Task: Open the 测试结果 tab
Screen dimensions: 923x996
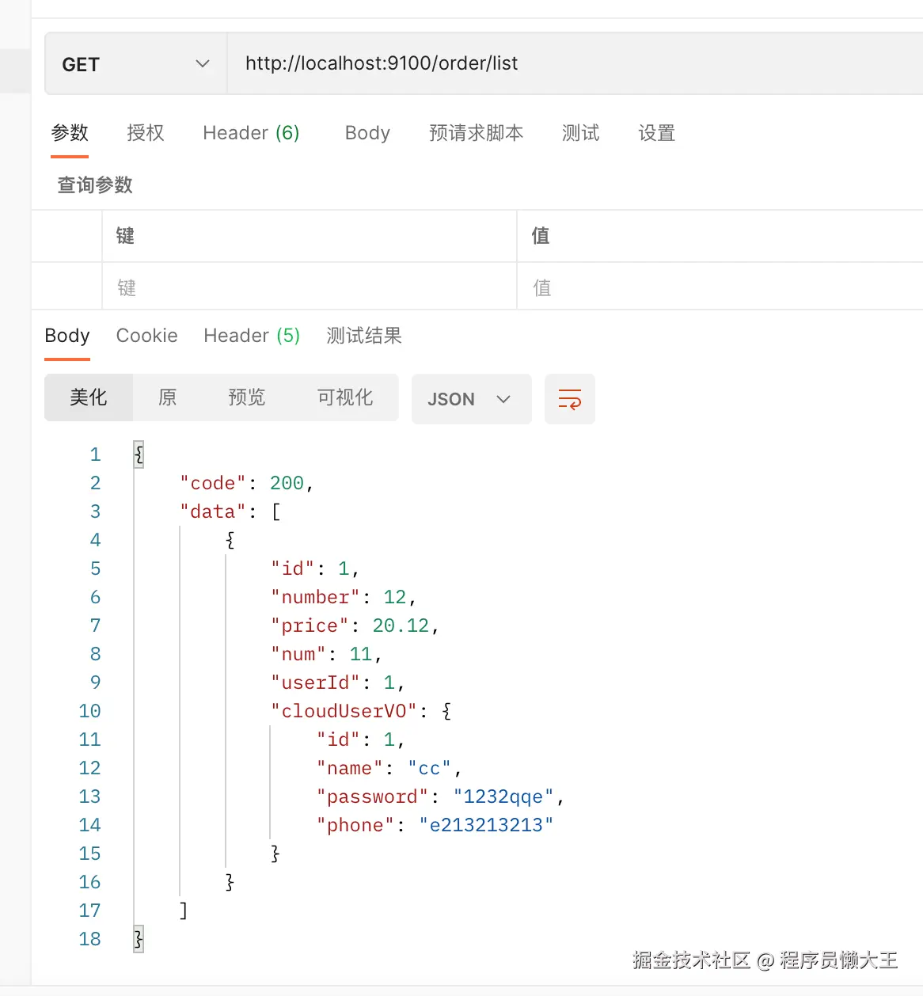Action: tap(364, 336)
